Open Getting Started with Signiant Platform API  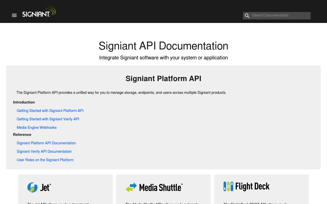pyautogui.click(x=50, y=111)
